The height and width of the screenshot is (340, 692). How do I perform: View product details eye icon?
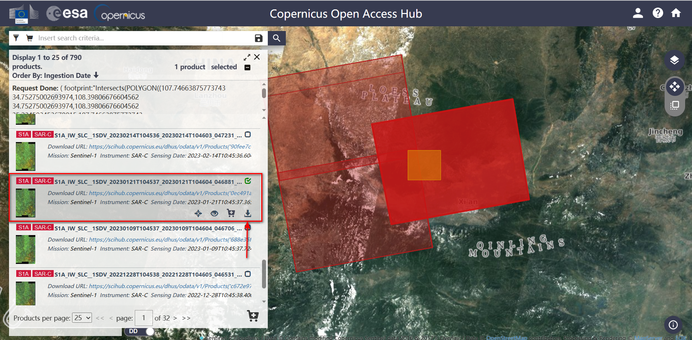214,213
